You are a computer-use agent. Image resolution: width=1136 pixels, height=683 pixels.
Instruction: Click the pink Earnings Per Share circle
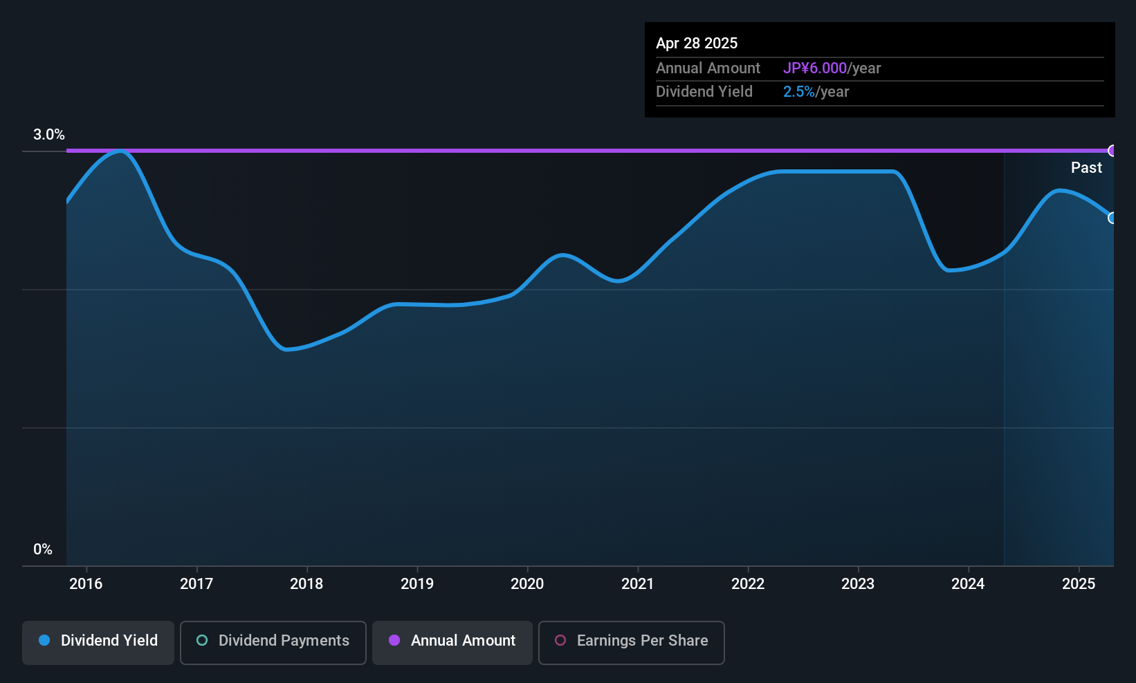tap(560, 640)
